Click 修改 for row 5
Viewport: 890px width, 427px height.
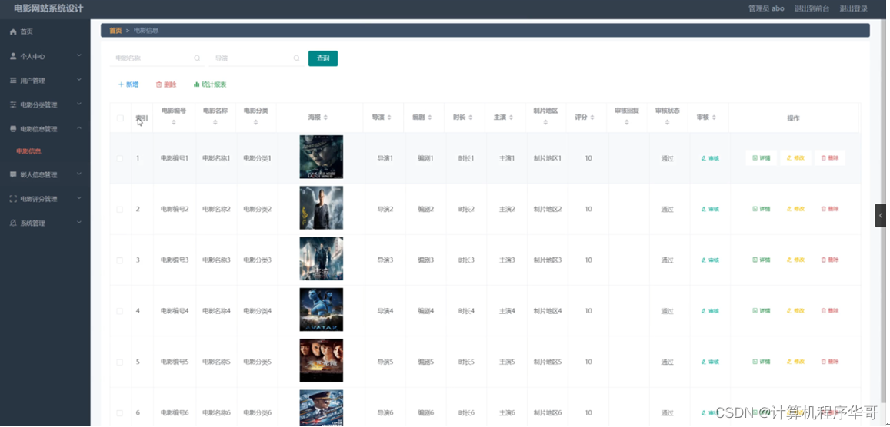795,362
